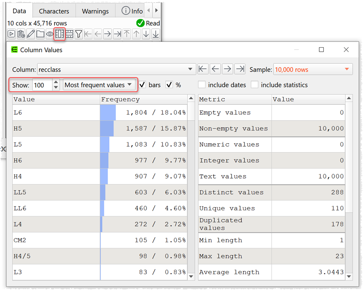This screenshot has width=363, height=291.
Task: Click the Column Values toolbar icon
Action: pos(60,34)
